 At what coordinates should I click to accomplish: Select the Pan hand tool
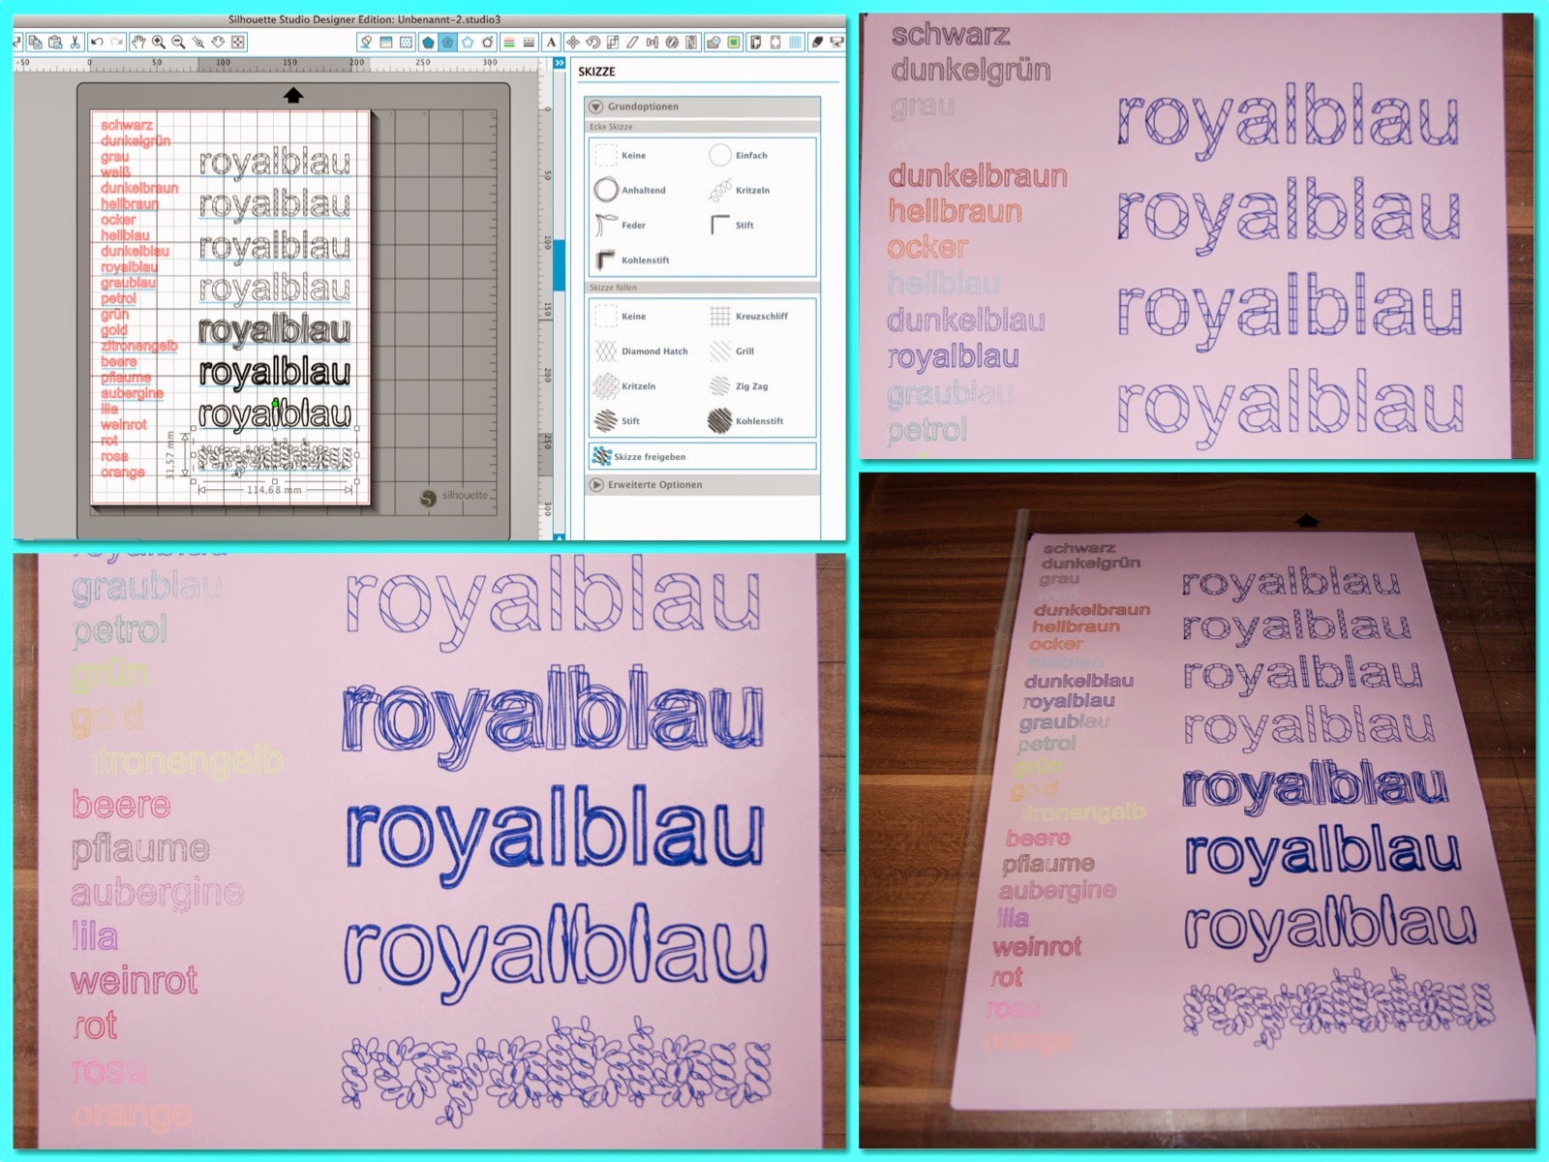tap(138, 42)
